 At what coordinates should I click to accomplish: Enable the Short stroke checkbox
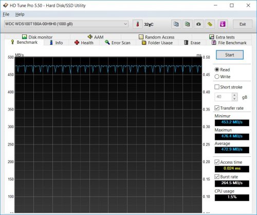tap(217, 87)
